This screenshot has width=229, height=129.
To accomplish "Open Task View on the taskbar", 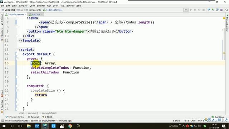I will [x=20, y=126].
